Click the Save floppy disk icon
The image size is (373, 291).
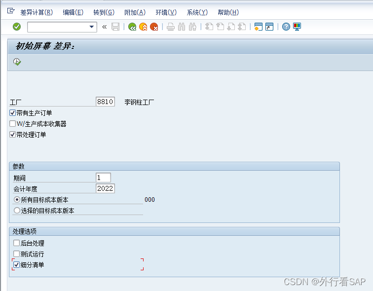pos(115,27)
